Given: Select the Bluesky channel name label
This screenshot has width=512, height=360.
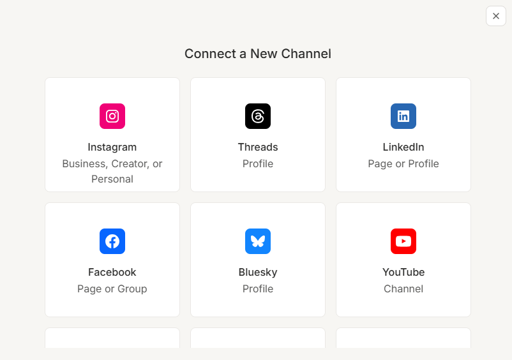Looking at the screenshot, I should (258, 272).
